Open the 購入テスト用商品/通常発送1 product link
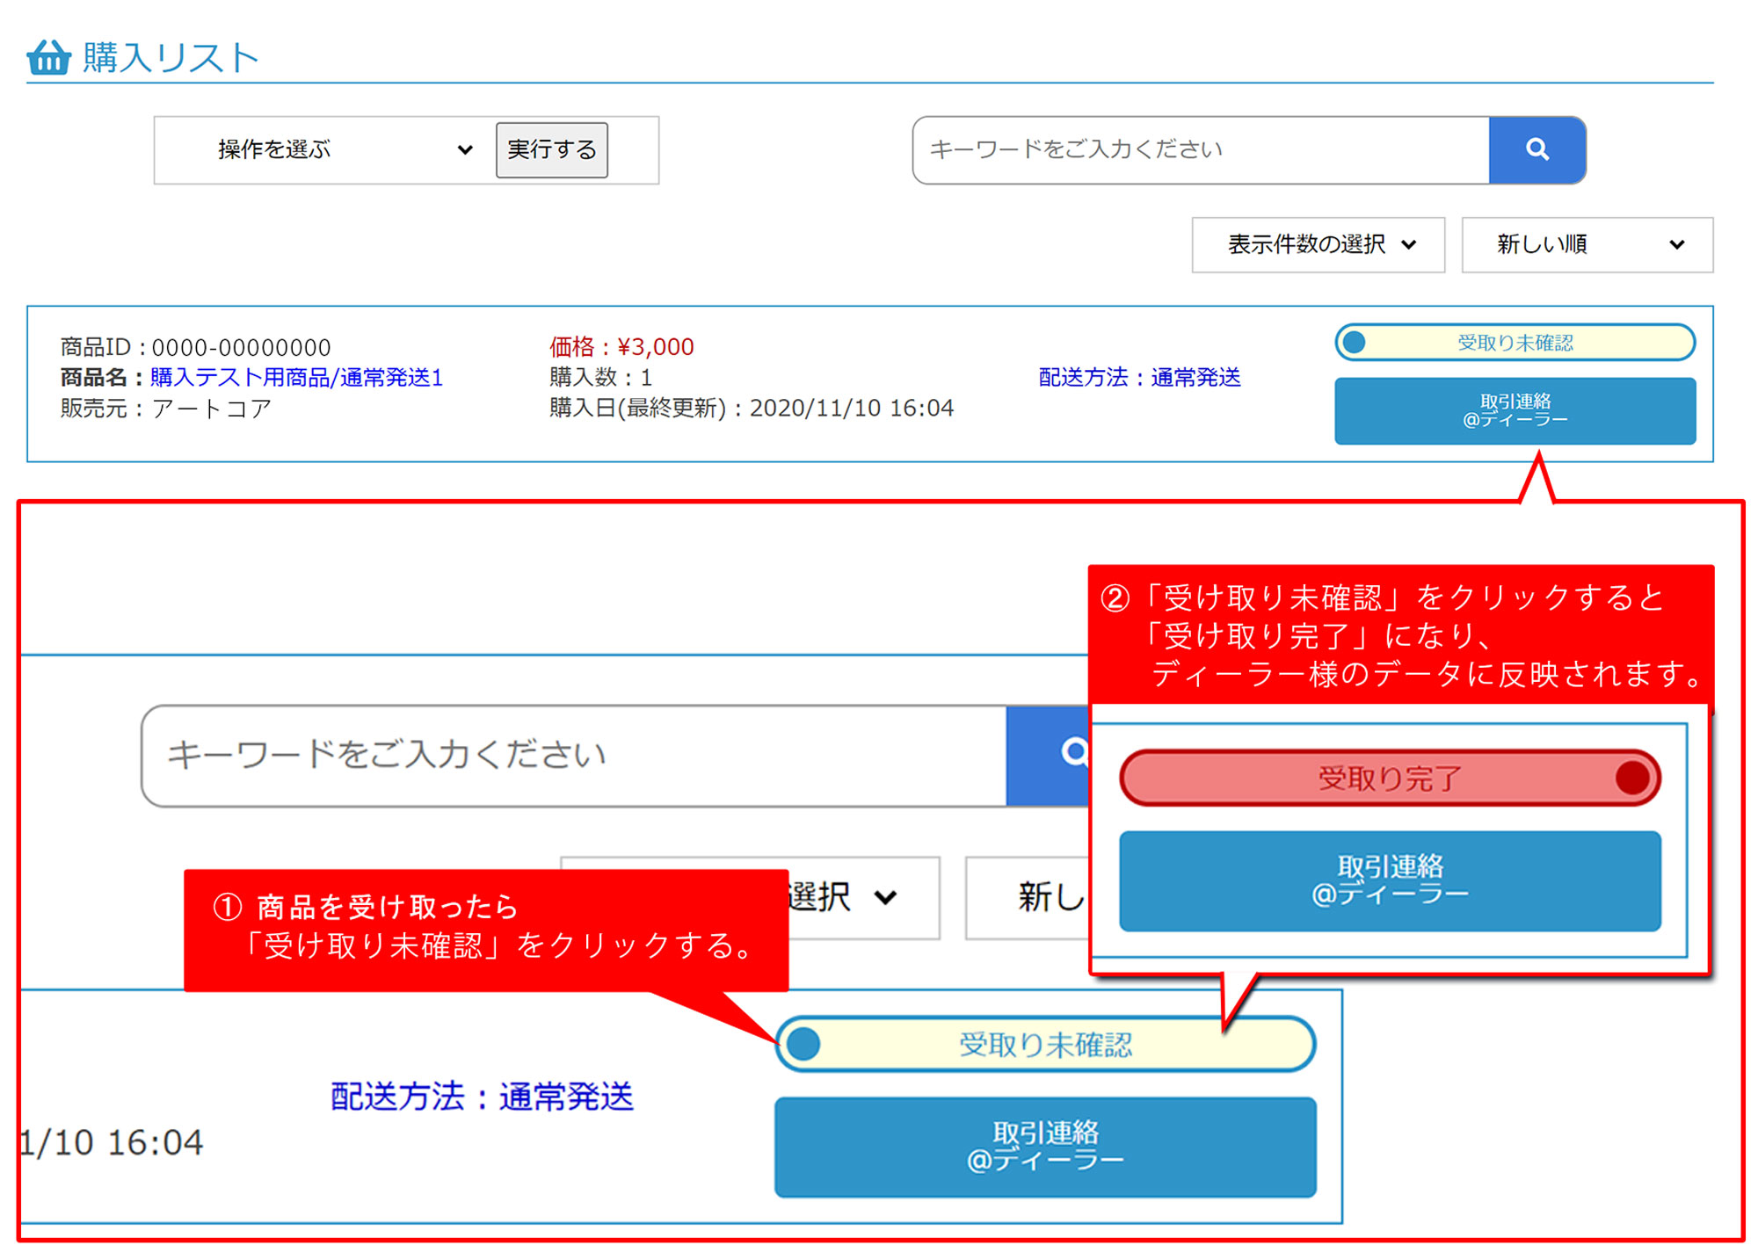This screenshot has width=1758, height=1253. 296,377
